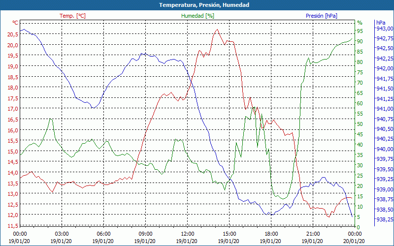This screenshot has width=394, height=246.
Task: Click the '943,00' pressure axis value
Action: coord(385,28)
